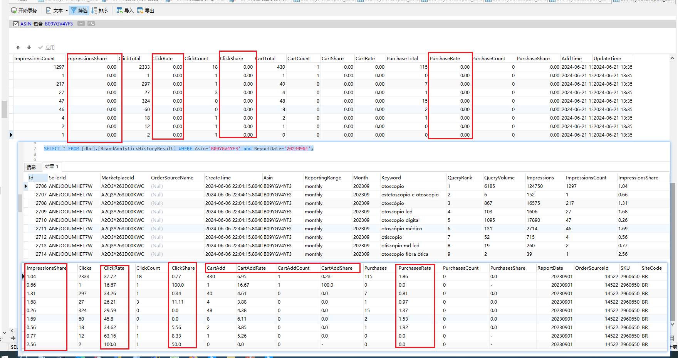
Task: Add a filter group with parentheses icon
Action: (x=91, y=24)
